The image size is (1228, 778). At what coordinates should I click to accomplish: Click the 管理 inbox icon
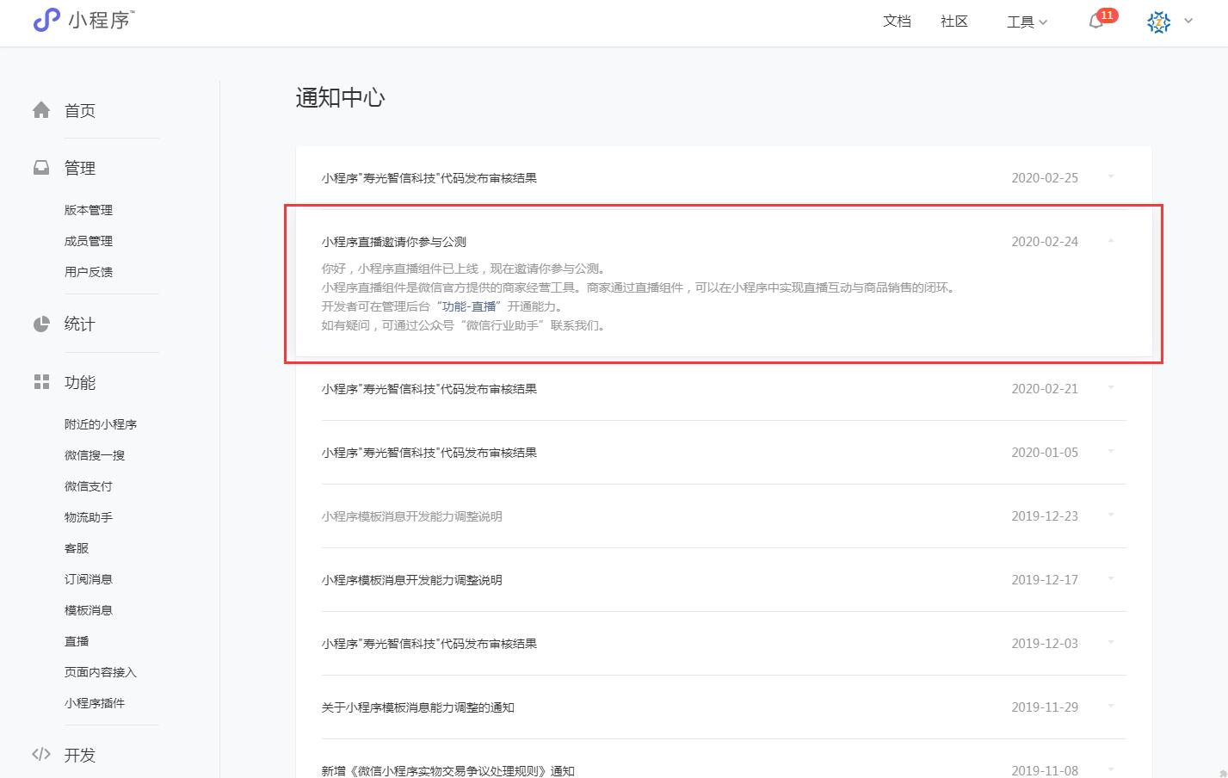(41, 168)
